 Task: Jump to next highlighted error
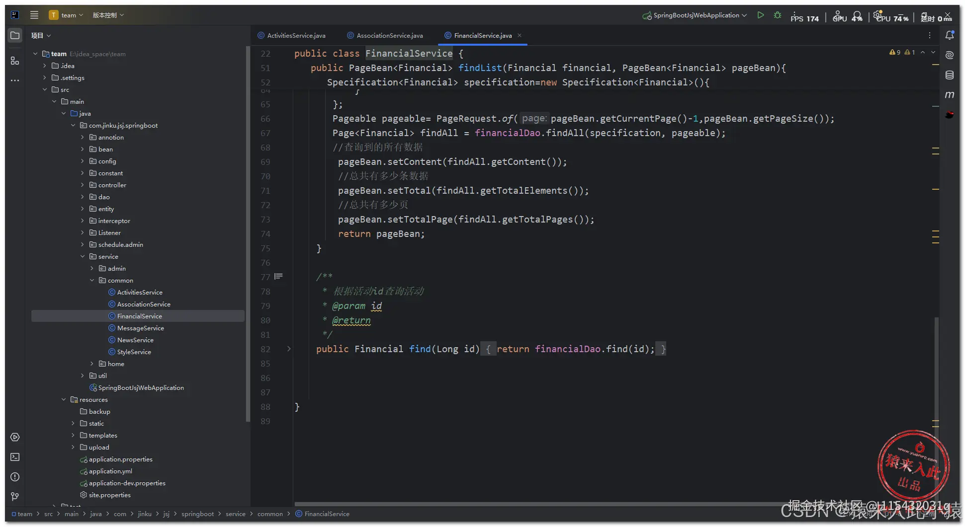pyautogui.click(x=933, y=52)
